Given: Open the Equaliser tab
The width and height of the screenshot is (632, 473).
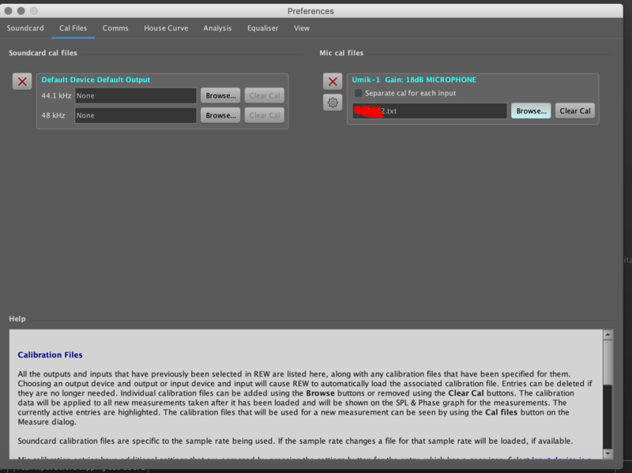Looking at the screenshot, I should click(262, 28).
